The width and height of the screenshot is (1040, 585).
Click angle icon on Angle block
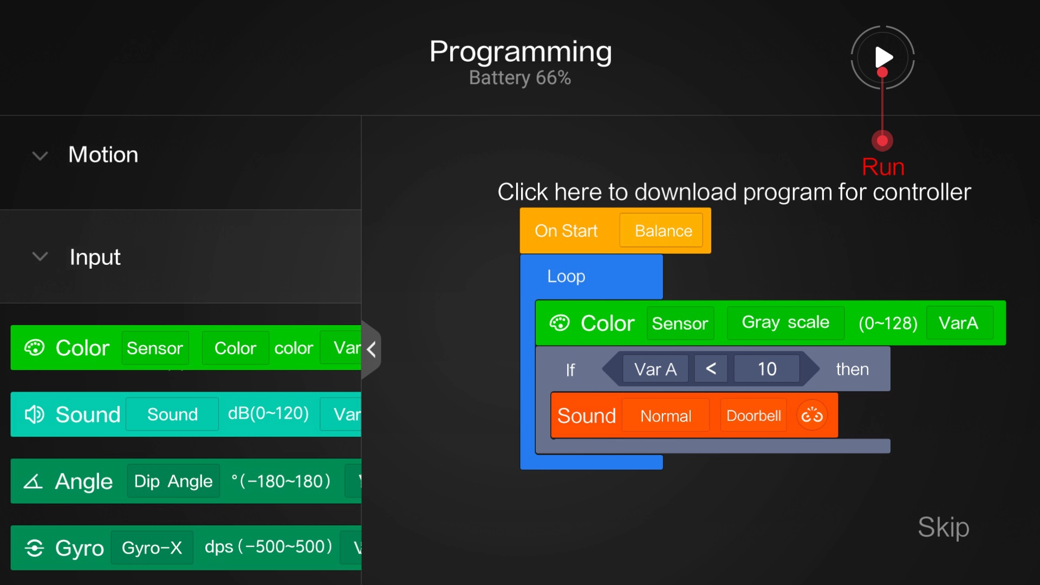click(33, 481)
